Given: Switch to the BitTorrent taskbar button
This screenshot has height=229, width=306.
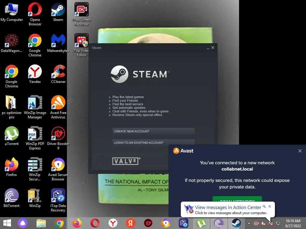Looking at the screenshot, I should [x=219, y=223].
